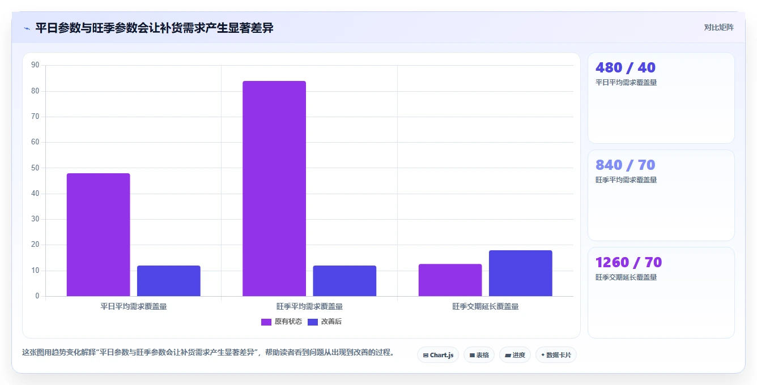The width and height of the screenshot is (757, 385).
Task: Click the 对比矩阵 label in header
Action: 719,27
